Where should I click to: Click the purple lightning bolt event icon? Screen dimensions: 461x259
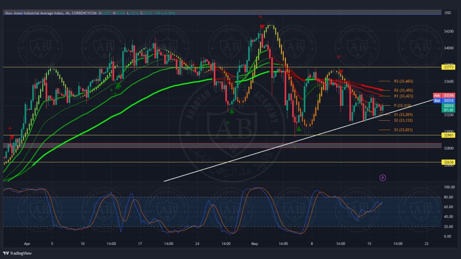click(383, 178)
